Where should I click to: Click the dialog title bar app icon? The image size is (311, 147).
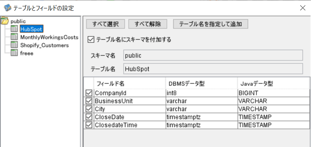click(x=7, y=8)
